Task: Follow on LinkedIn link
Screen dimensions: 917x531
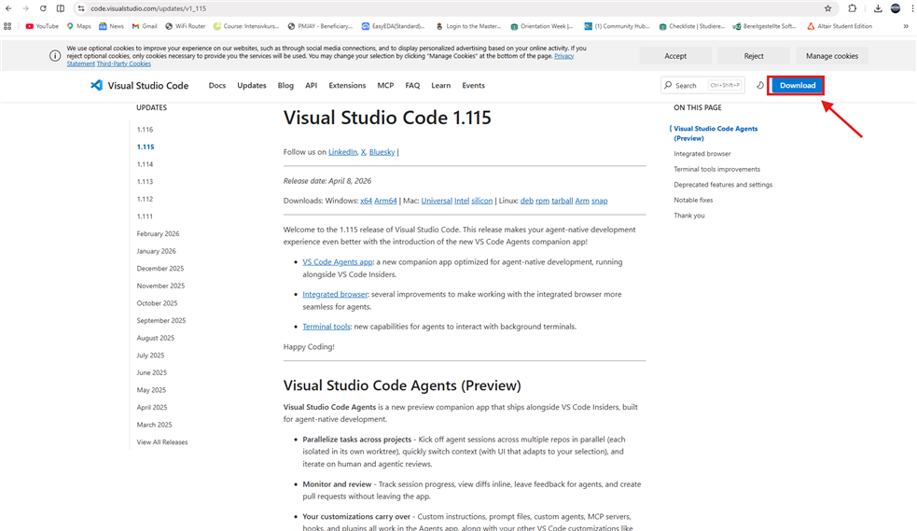Action: coord(342,152)
